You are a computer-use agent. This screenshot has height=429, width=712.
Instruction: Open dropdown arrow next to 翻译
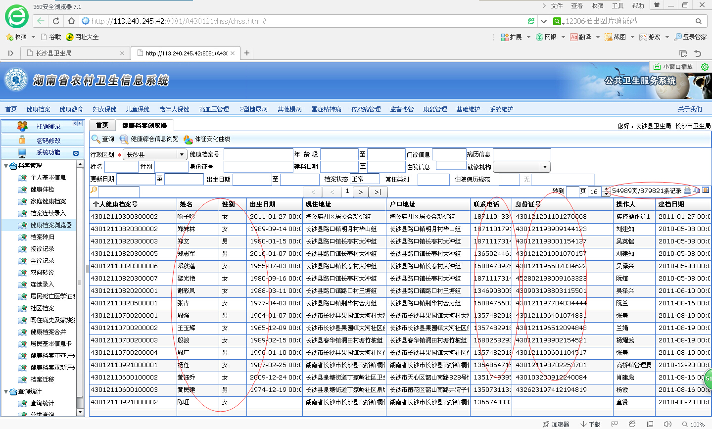point(597,37)
